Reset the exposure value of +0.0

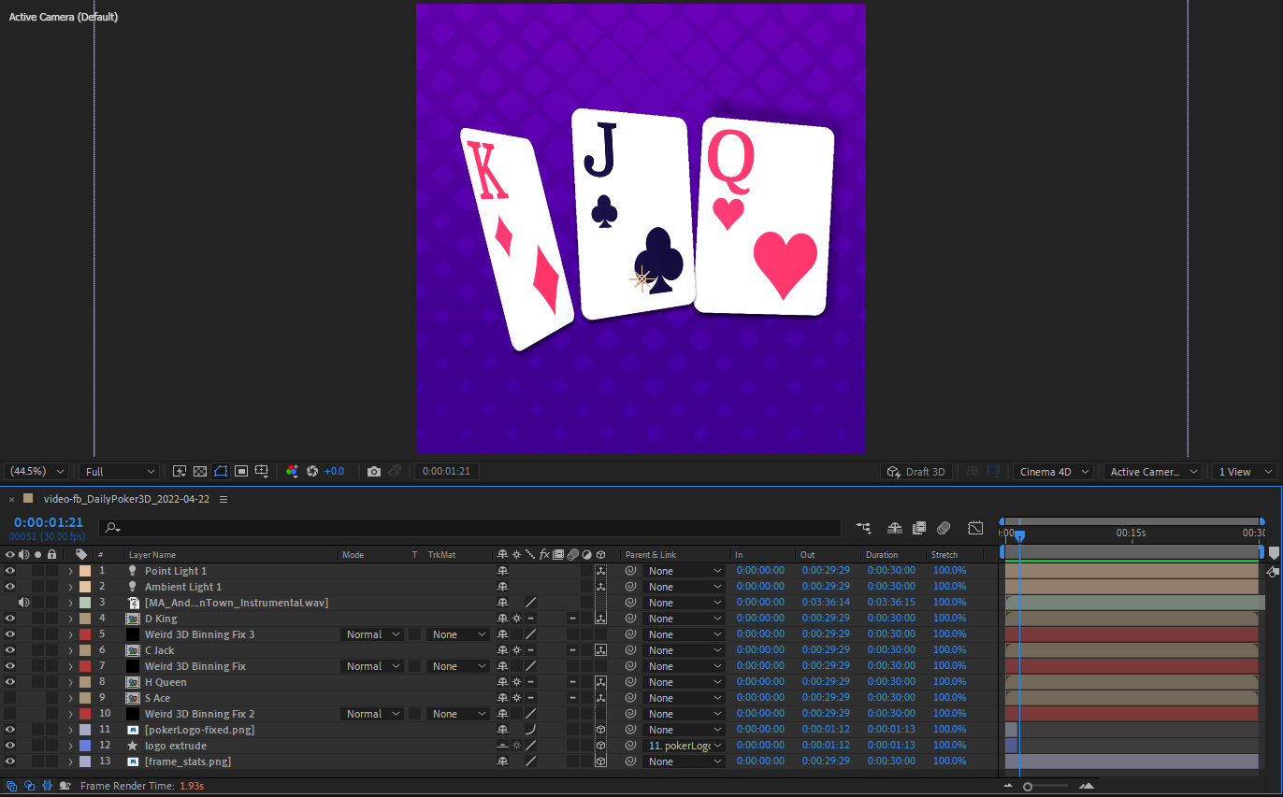312,471
